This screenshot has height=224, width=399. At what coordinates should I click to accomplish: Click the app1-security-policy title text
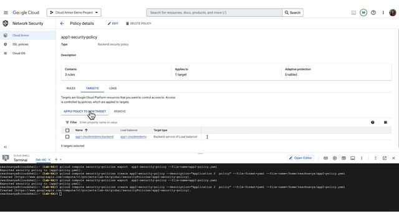[x=79, y=37]
